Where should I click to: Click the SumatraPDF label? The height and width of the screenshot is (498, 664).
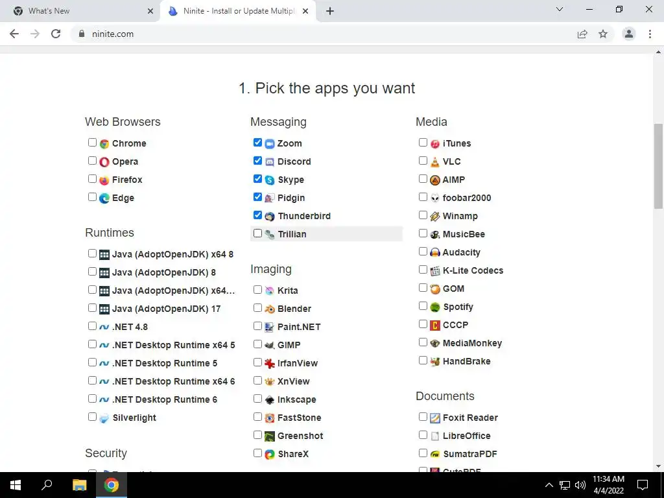coord(470,454)
